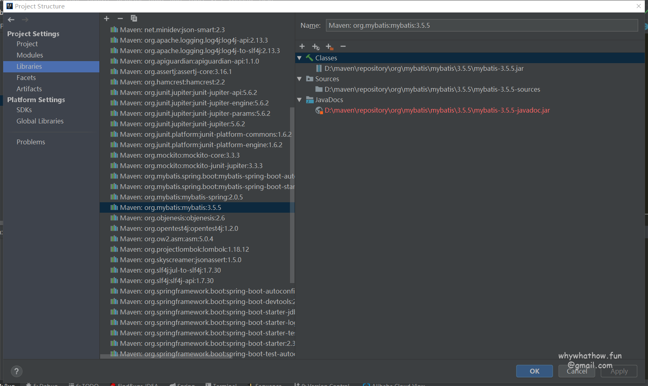
Task: Open the Modules settings section
Action: (30, 55)
